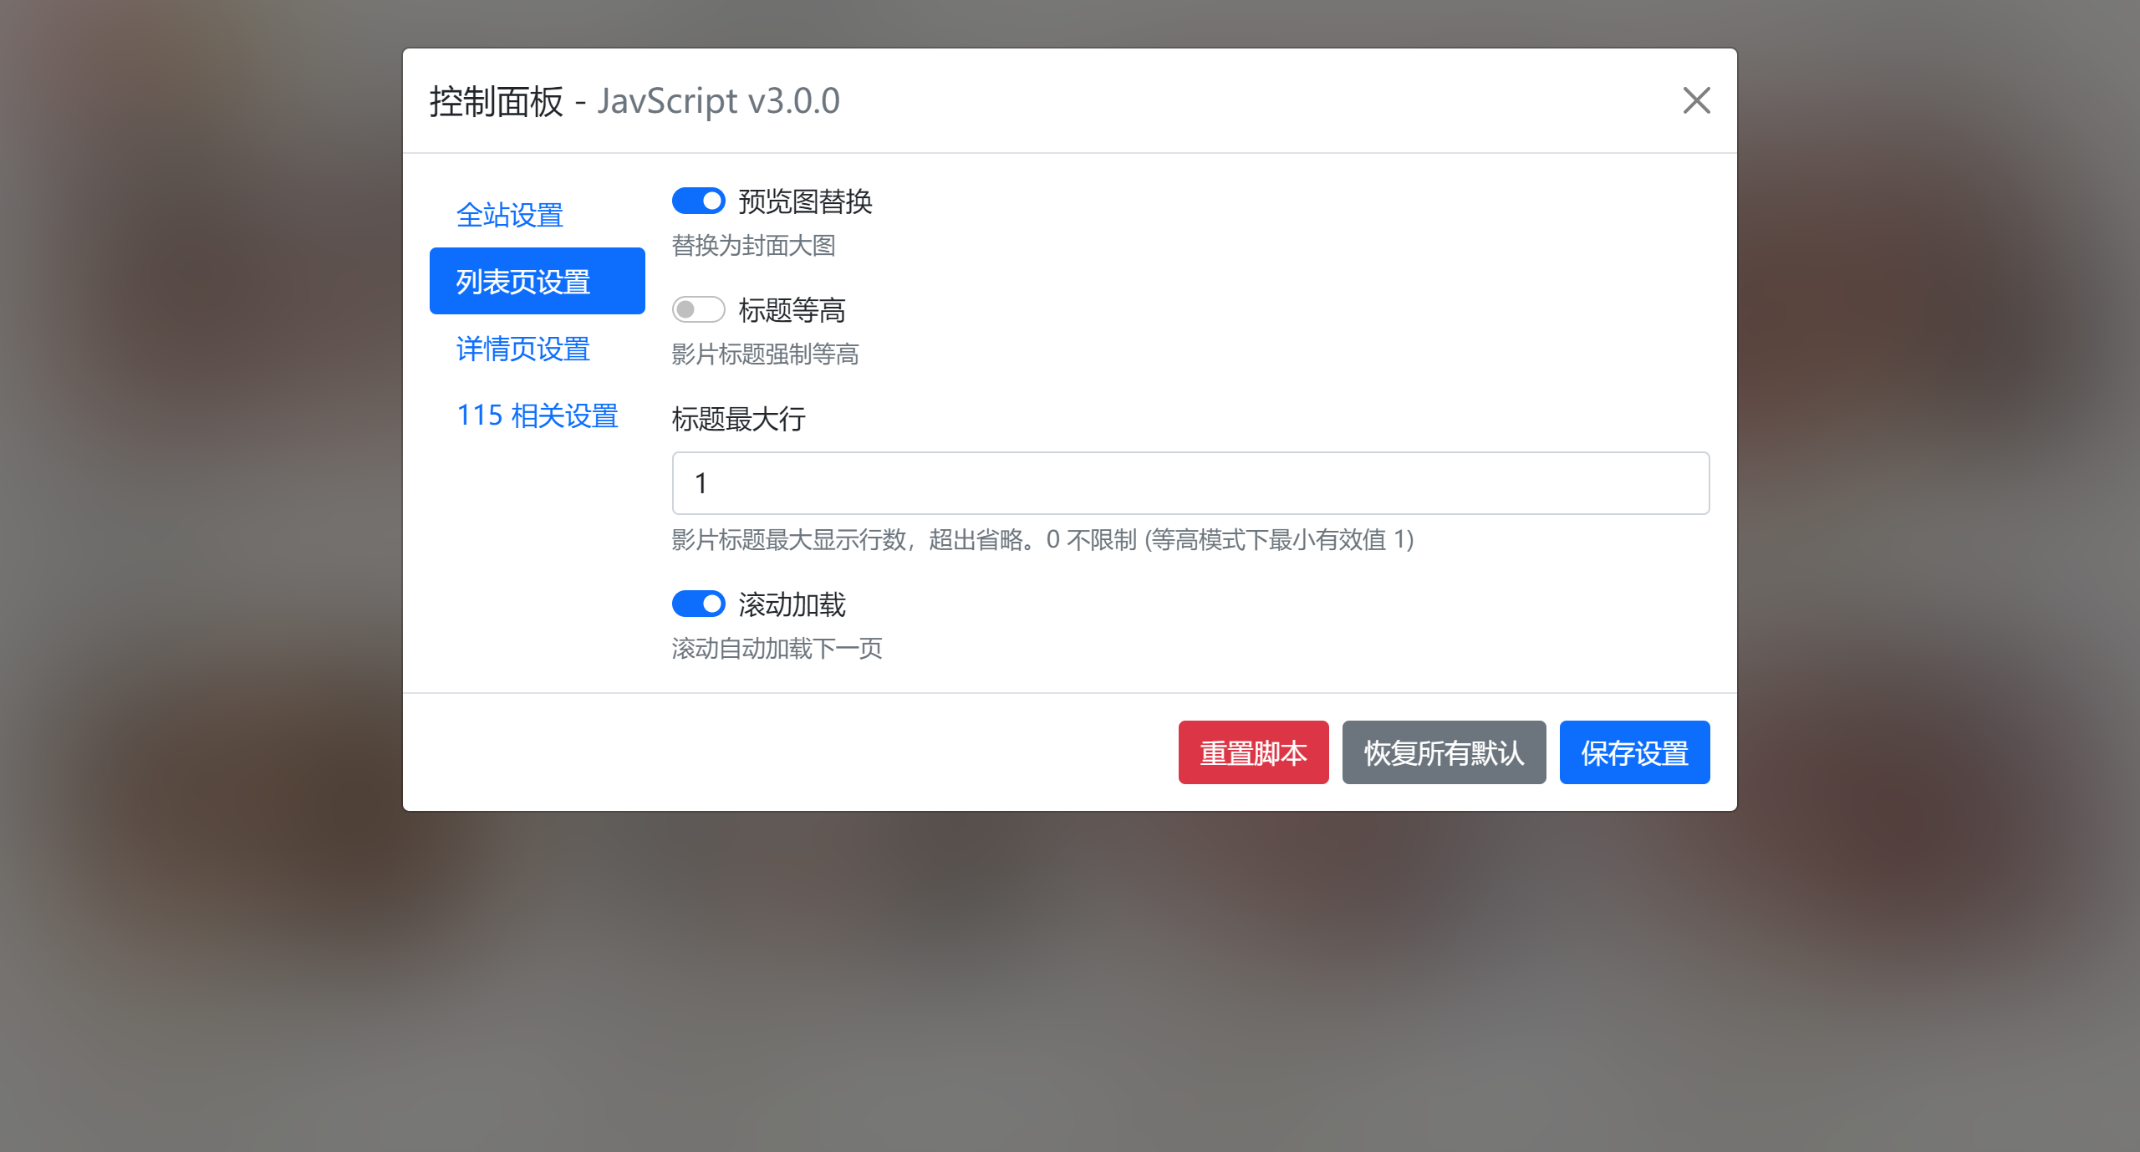The height and width of the screenshot is (1152, 2140).
Task: Click the 恢复所有默认 button
Action: [x=1444, y=752]
